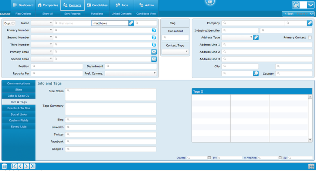Go to the first record

pos(14,166)
